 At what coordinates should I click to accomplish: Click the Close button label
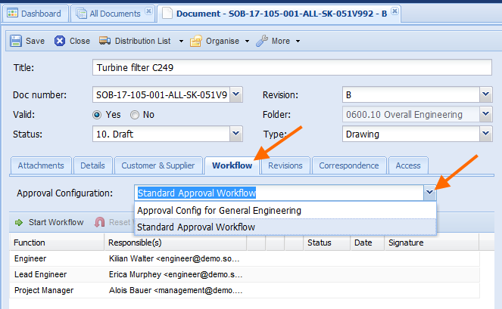(80, 41)
